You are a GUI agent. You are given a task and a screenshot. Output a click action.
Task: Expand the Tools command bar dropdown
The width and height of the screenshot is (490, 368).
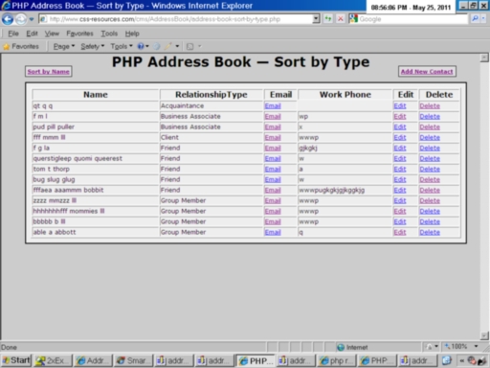coord(122,47)
